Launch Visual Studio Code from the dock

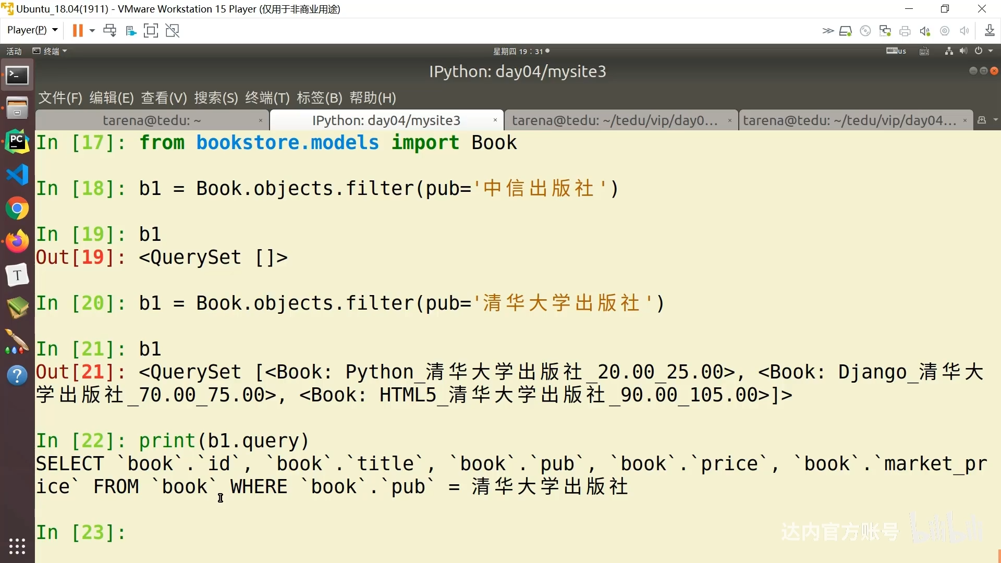(17, 175)
